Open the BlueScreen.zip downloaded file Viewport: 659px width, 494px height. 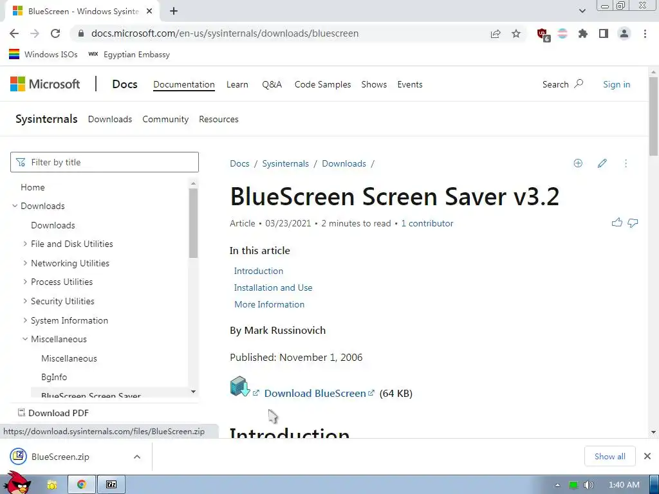tap(60, 457)
